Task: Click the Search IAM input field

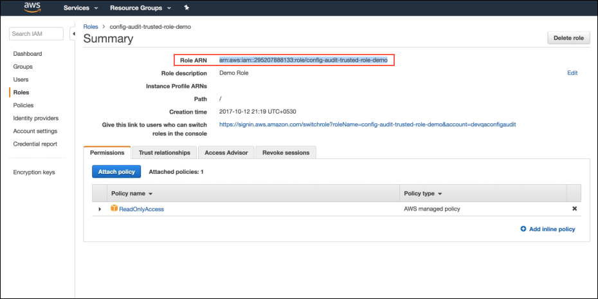Action: point(36,34)
